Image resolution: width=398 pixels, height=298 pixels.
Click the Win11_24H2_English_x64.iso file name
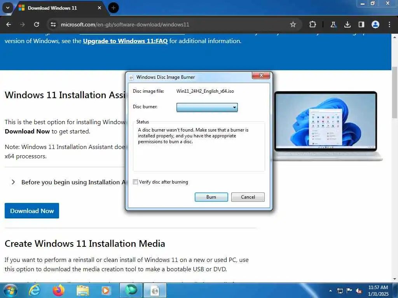click(205, 91)
